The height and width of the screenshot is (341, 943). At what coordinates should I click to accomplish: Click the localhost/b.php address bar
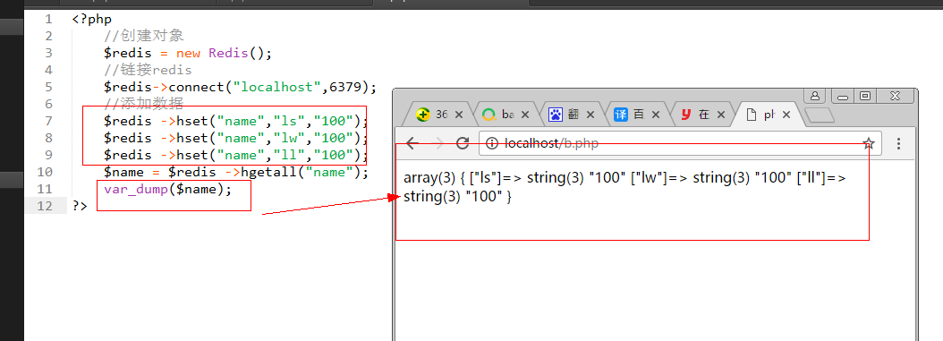coord(680,143)
